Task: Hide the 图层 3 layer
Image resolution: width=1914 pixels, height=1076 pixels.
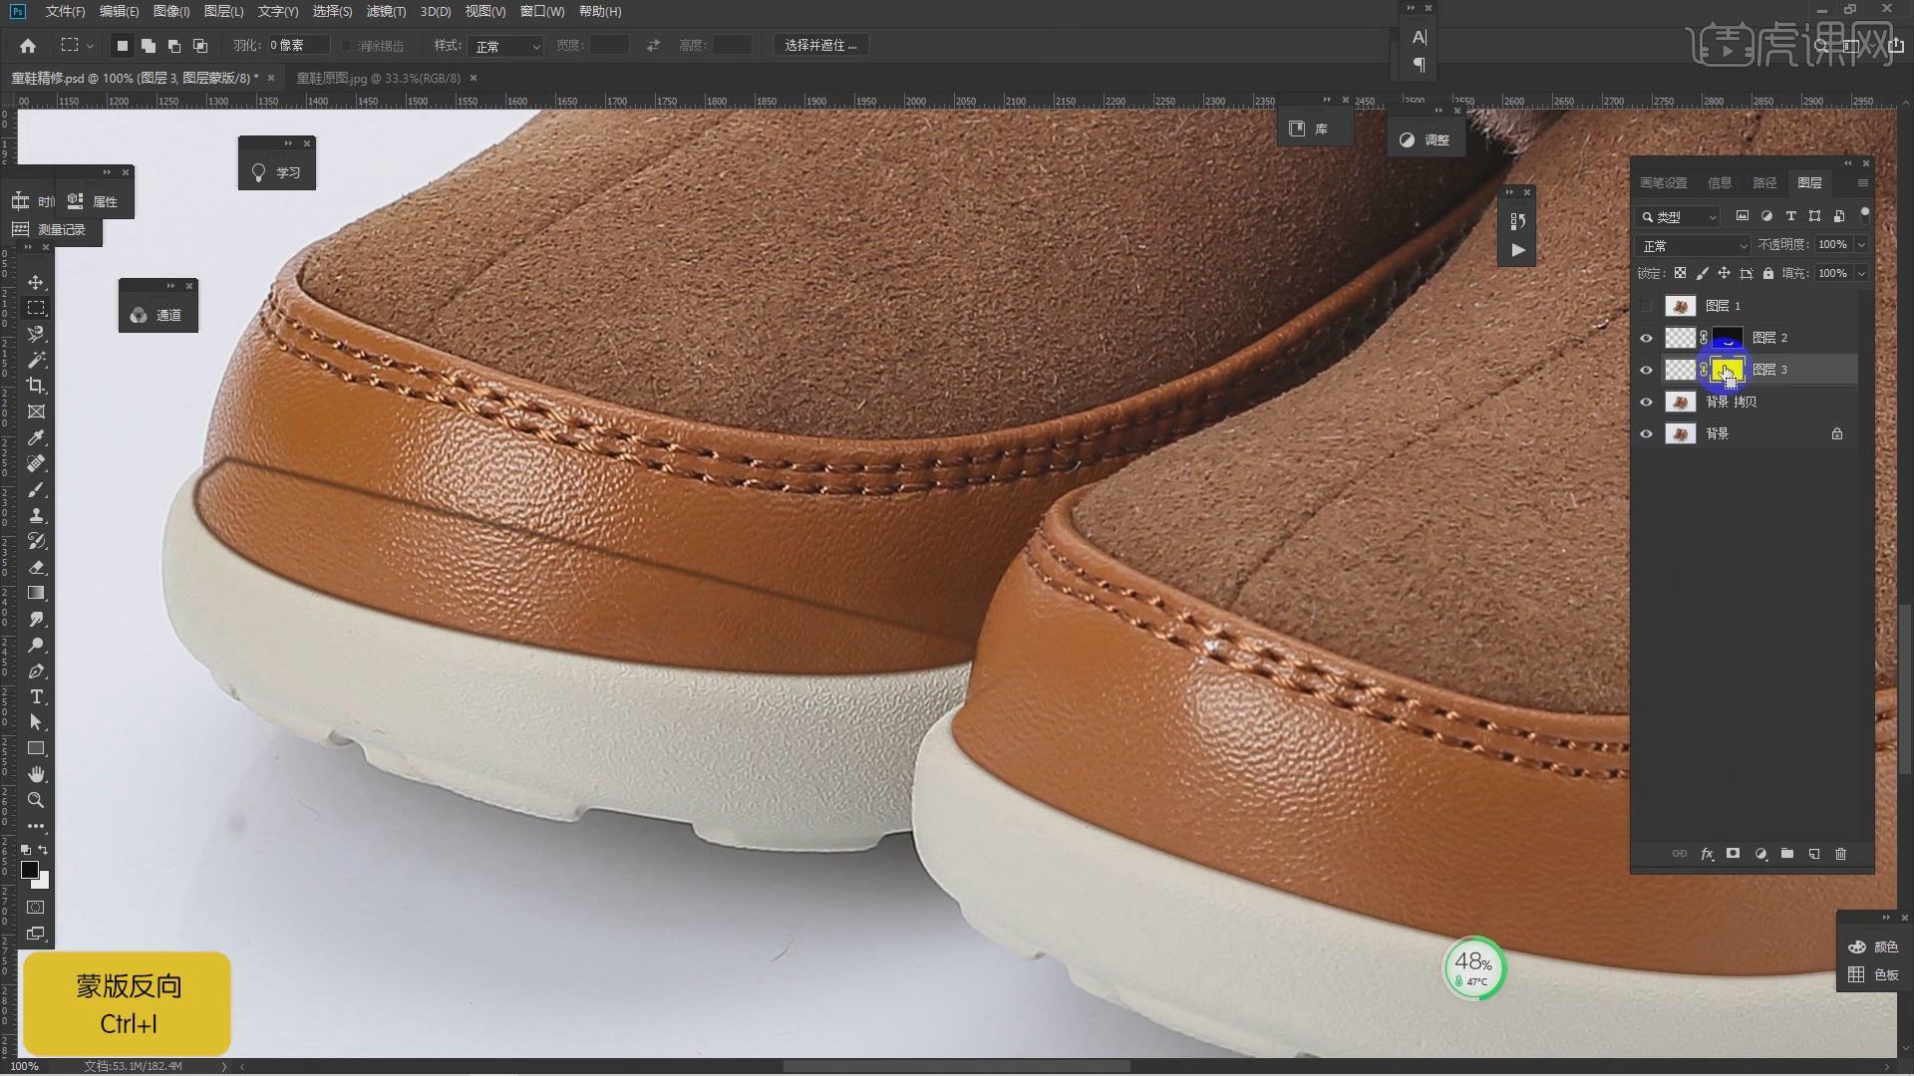Action: [x=1646, y=370]
